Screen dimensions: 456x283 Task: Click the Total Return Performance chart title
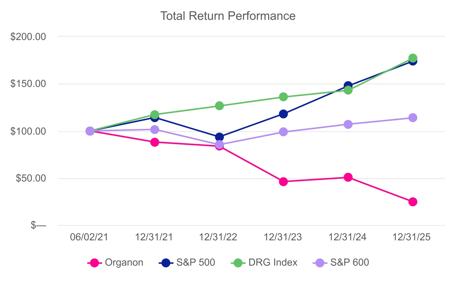(228, 16)
